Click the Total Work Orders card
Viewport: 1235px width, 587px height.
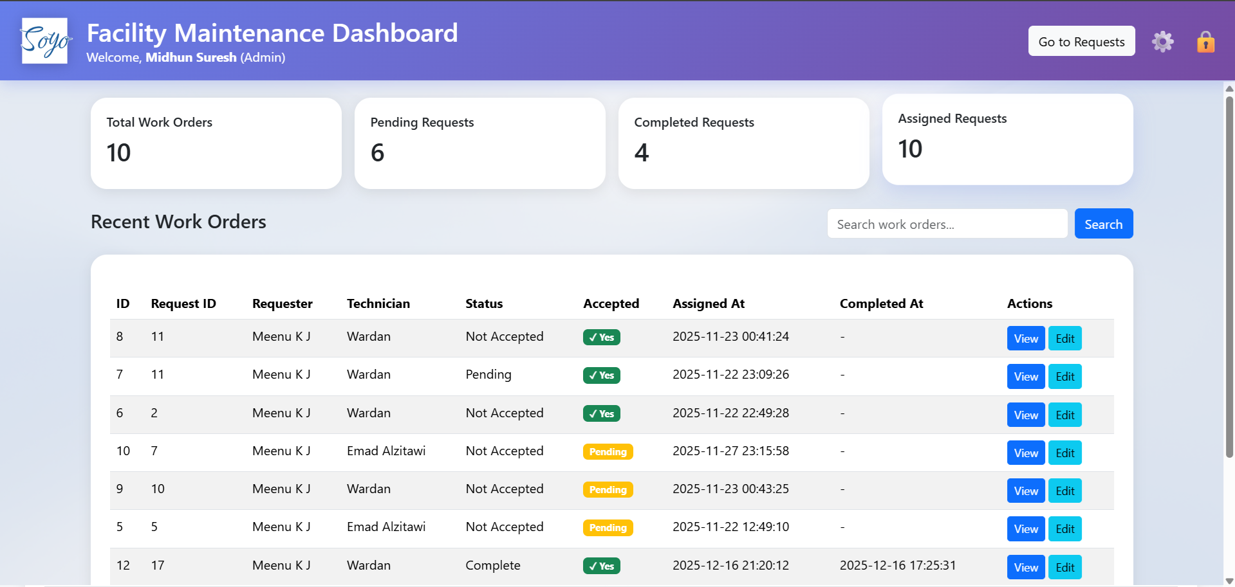[x=216, y=143]
